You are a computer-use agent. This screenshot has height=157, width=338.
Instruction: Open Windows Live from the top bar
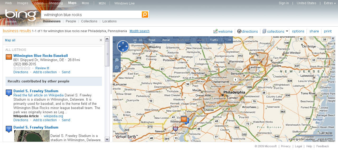point(124,3)
